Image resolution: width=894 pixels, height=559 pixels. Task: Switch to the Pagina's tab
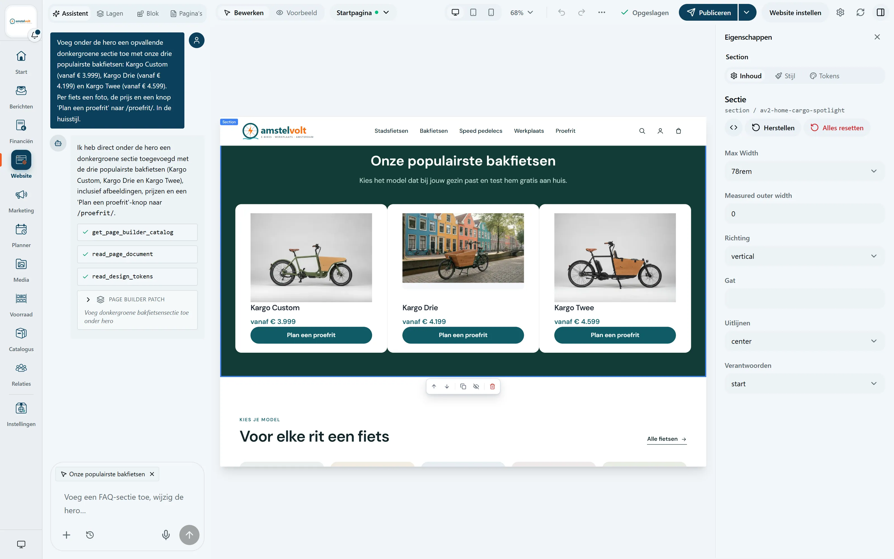click(x=186, y=13)
